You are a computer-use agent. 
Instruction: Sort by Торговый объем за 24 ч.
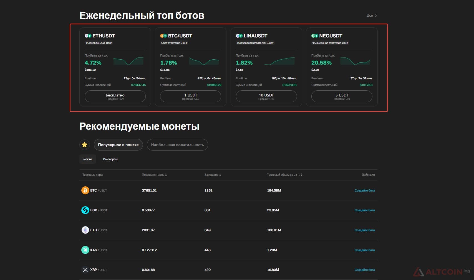click(x=285, y=175)
